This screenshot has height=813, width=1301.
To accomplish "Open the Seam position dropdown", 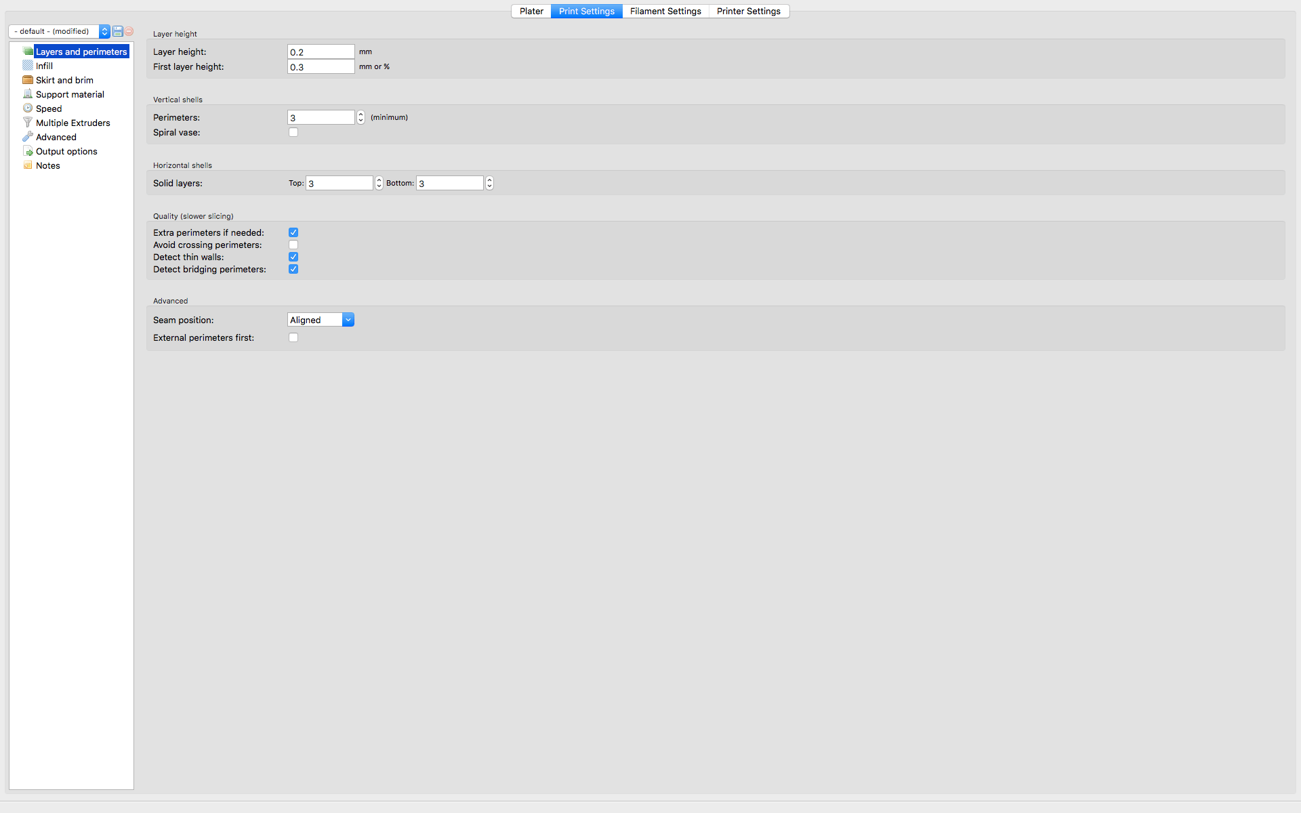I will pos(321,320).
